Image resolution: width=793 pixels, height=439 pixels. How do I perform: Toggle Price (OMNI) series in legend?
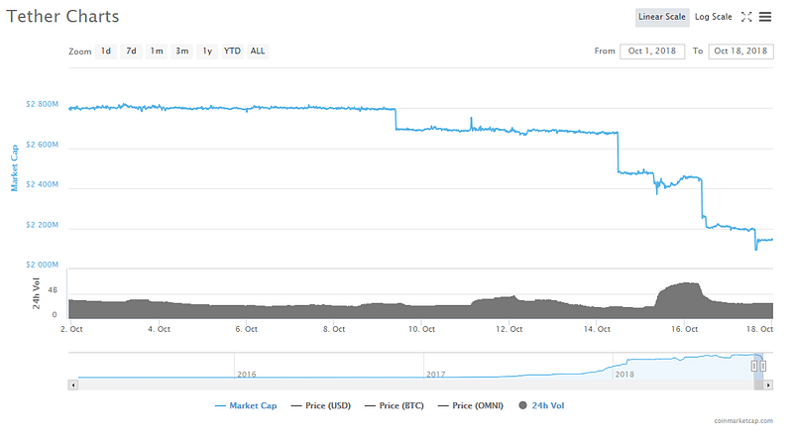470,405
